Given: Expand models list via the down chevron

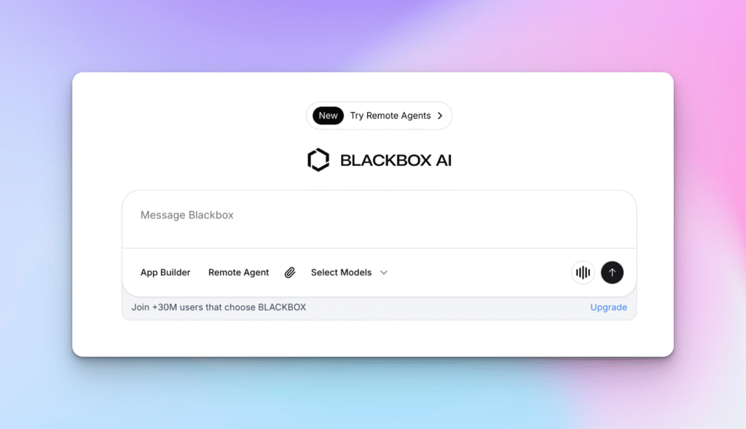Looking at the screenshot, I should point(384,272).
